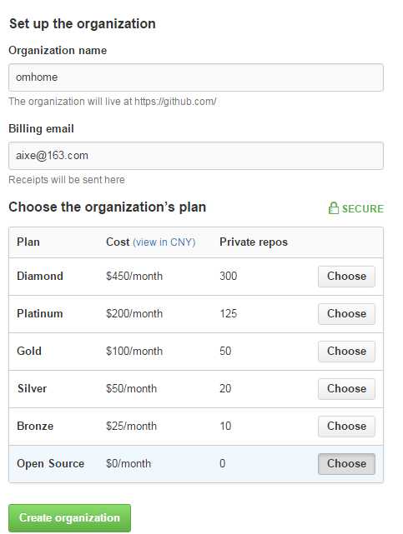This screenshot has width=403, height=534.
Task: Choose the Open Source free plan
Action: (346, 463)
